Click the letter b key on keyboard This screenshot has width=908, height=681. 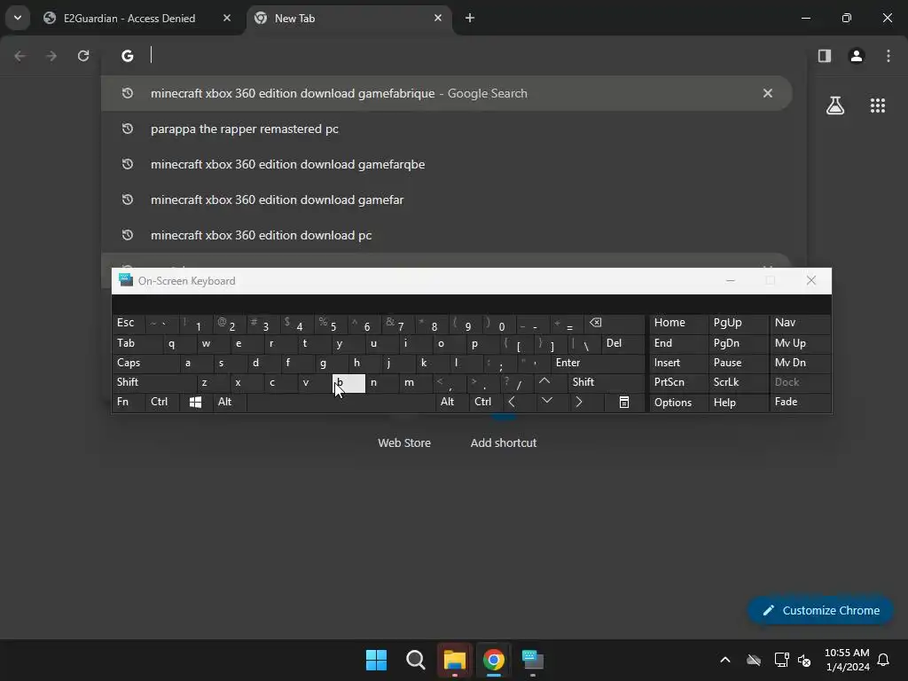click(349, 382)
